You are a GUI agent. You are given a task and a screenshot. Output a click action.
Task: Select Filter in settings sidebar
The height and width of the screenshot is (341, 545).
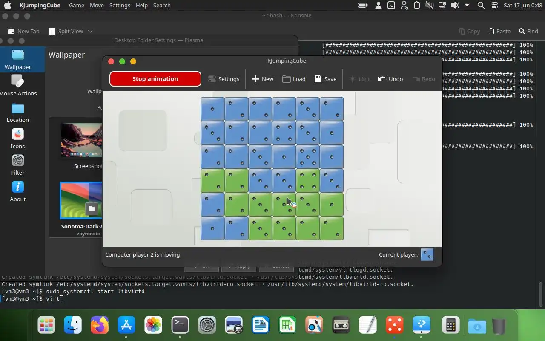click(18, 165)
